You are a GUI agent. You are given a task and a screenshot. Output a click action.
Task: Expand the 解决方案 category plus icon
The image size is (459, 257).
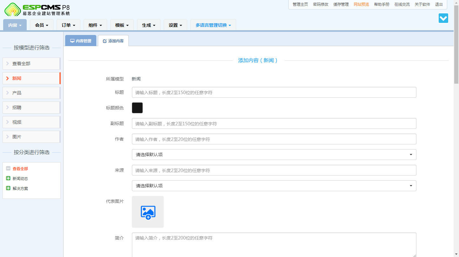coord(8,188)
